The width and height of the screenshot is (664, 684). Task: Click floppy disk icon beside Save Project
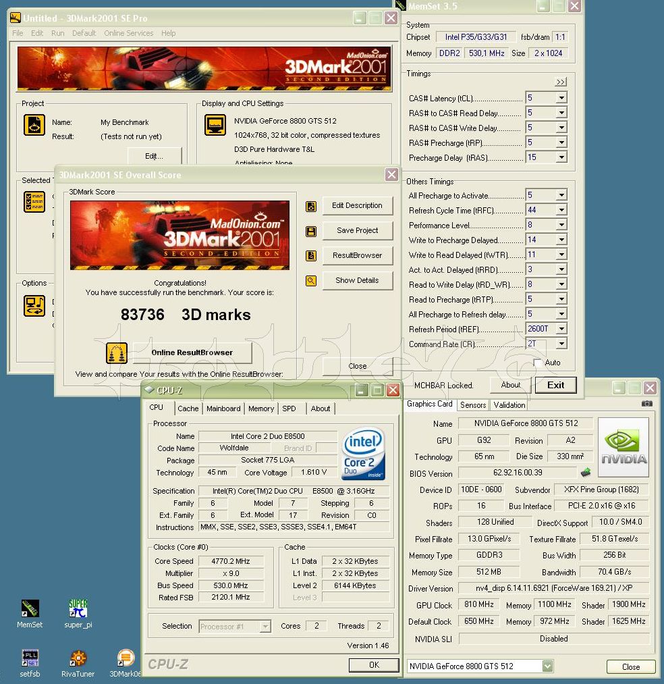[311, 231]
